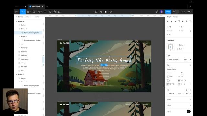Add a new fill with plus
Image resolution: width=207 pixels, height=116 pixels.
(191, 90)
